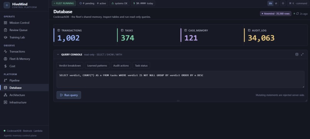Click the Pipeline branch icon
Viewport: 310px width, 139px height.
coord(5,80)
